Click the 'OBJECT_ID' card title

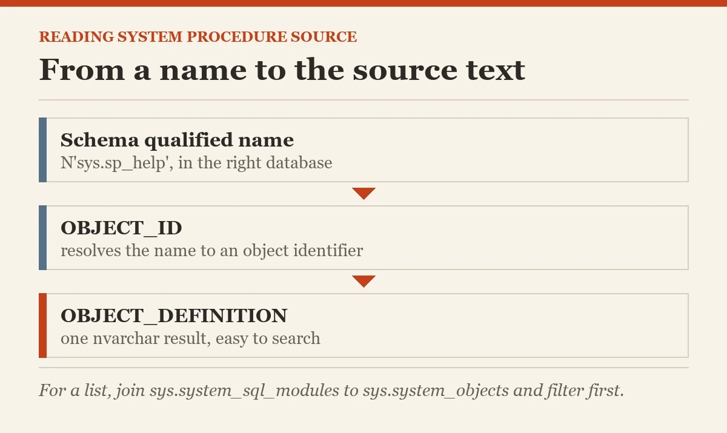click(121, 228)
